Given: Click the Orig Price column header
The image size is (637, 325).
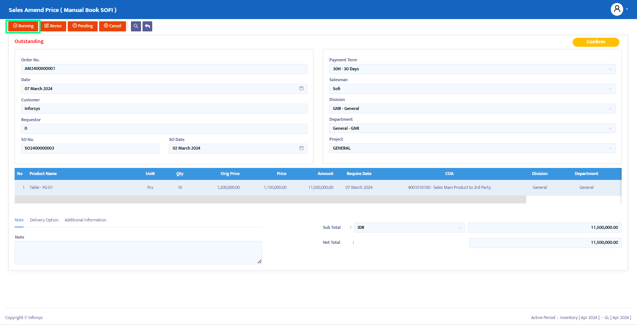Looking at the screenshot, I should point(230,174).
